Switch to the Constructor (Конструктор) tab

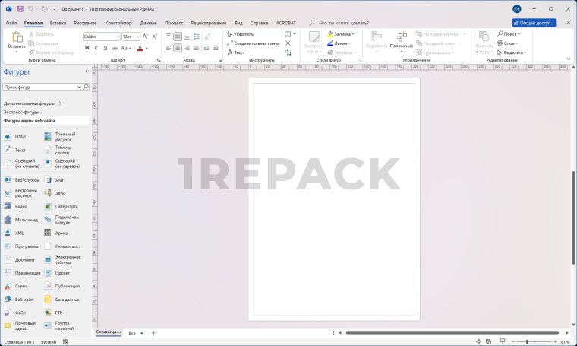click(x=118, y=24)
